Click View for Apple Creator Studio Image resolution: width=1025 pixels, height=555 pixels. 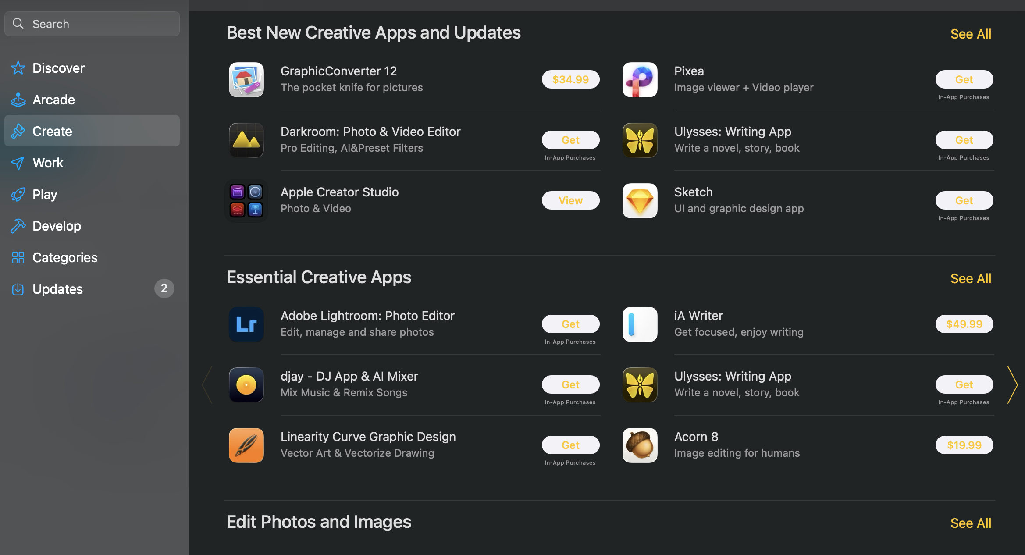pos(570,200)
